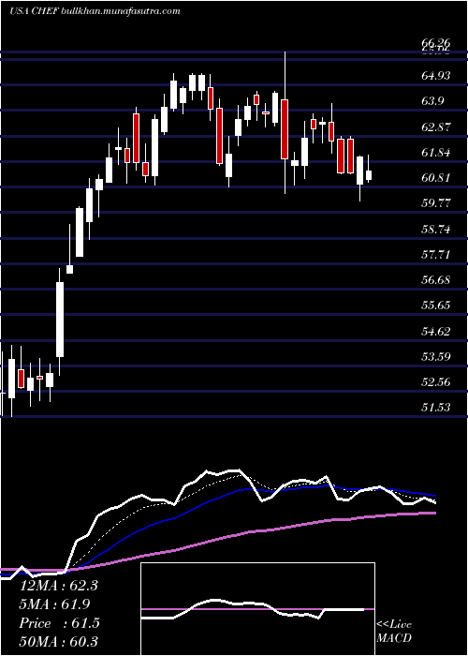Image resolution: width=468 pixels, height=656 pixels.
Task: Click the 57.71 price axis label
Action: 436,254
